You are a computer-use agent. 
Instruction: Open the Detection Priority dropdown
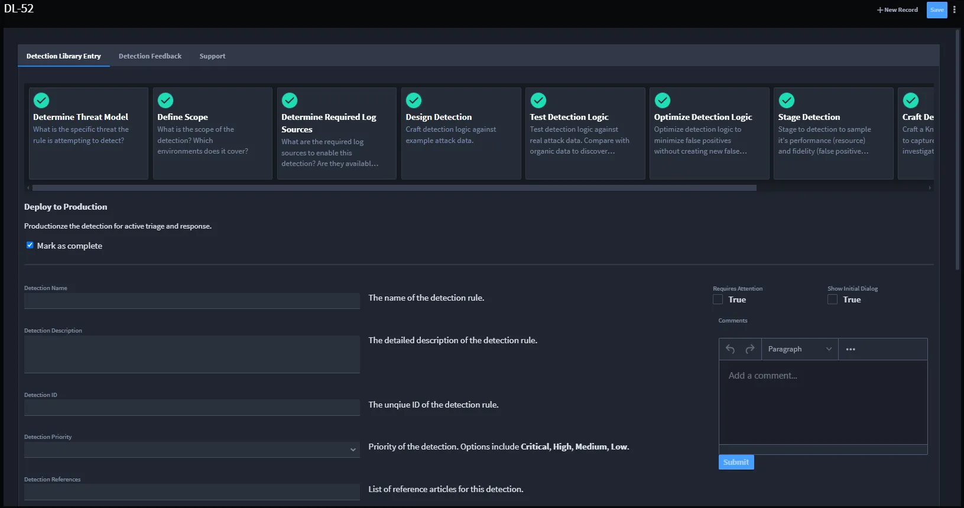(192, 450)
